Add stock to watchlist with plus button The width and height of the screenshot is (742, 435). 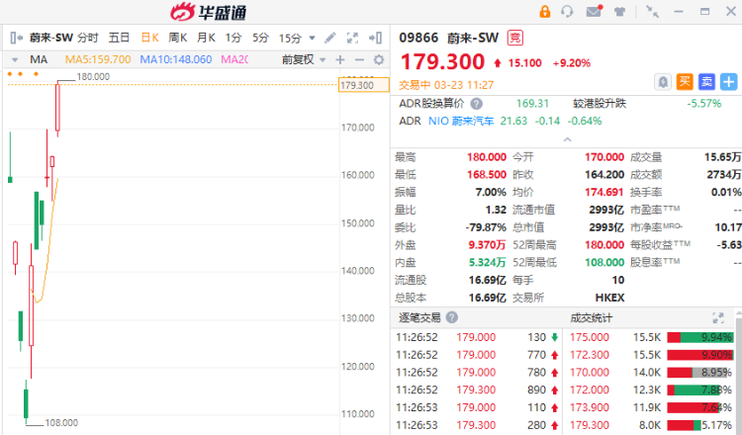[729, 82]
